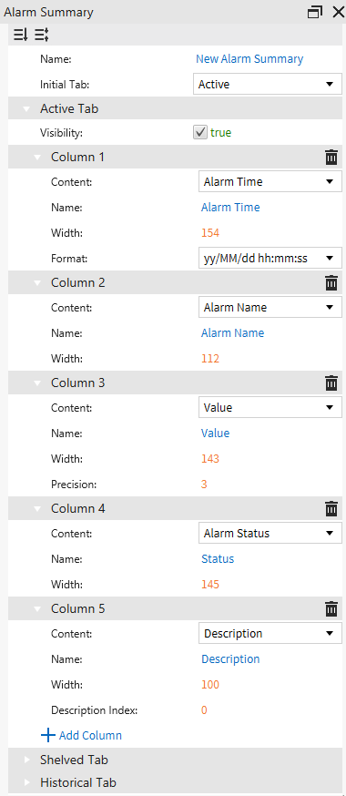This screenshot has height=796, width=346.
Task: Click the sort by category icon
Action: coord(42,35)
